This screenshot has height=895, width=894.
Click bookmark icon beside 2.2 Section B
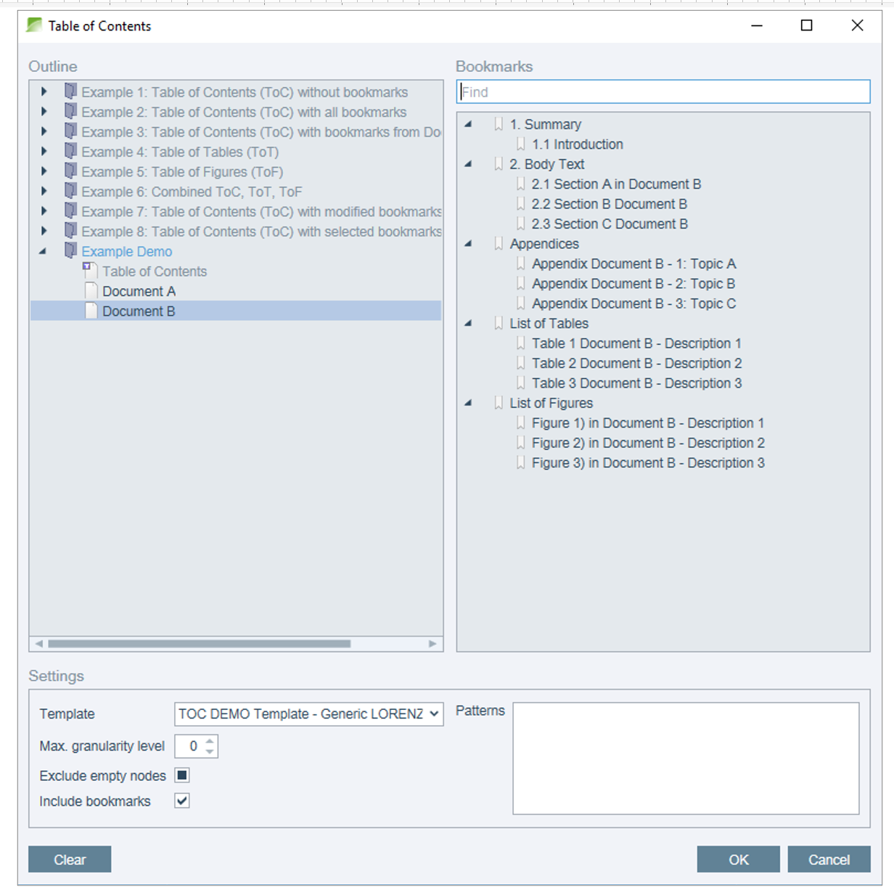coord(520,204)
